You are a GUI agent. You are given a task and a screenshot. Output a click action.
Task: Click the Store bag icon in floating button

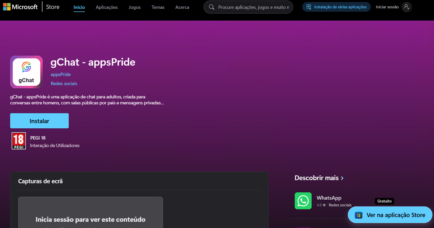[358, 215]
